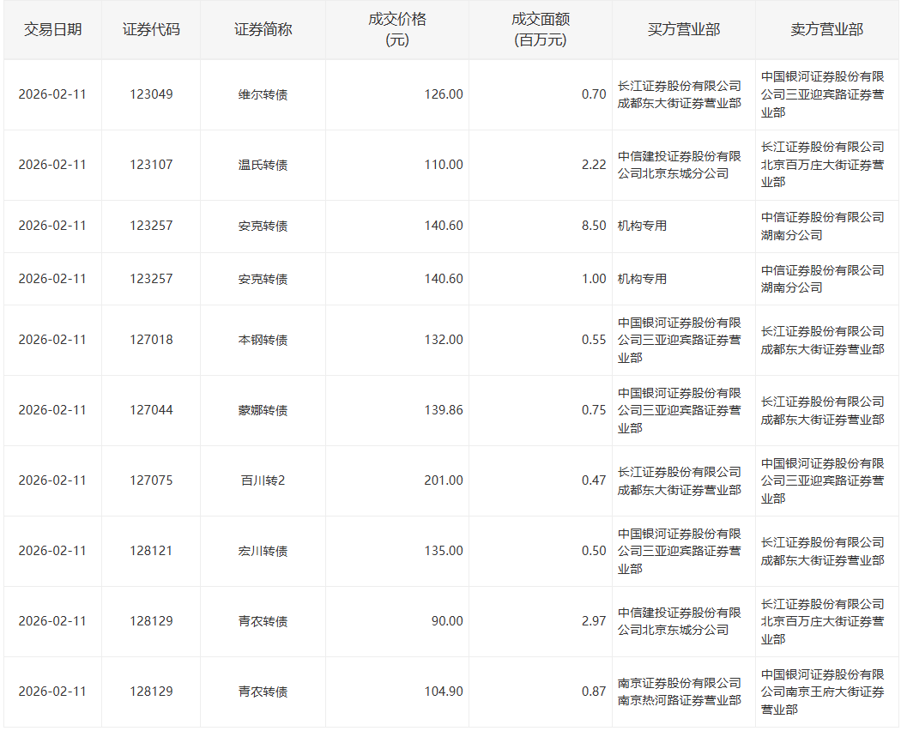Image resolution: width=901 pixels, height=731 pixels.
Task: Click the 证券简称 column header
Action: coord(263,30)
